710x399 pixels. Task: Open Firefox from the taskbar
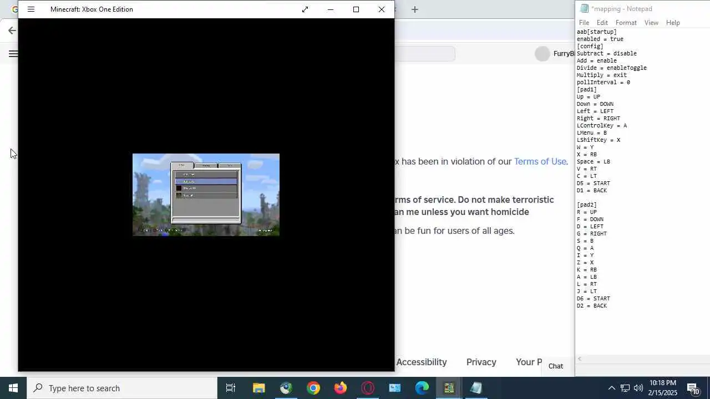341,388
